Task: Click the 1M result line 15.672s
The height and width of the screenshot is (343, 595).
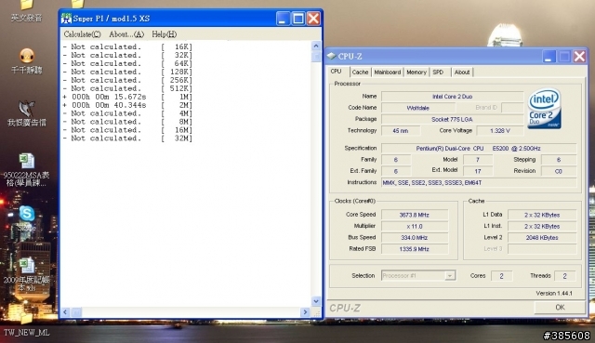Action: coord(127,97)
